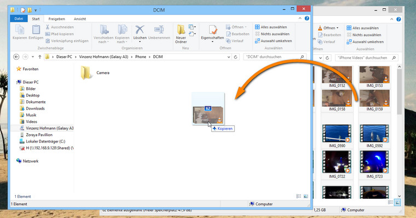Select the Downloads folder in the sidebar

click(35, 108)
